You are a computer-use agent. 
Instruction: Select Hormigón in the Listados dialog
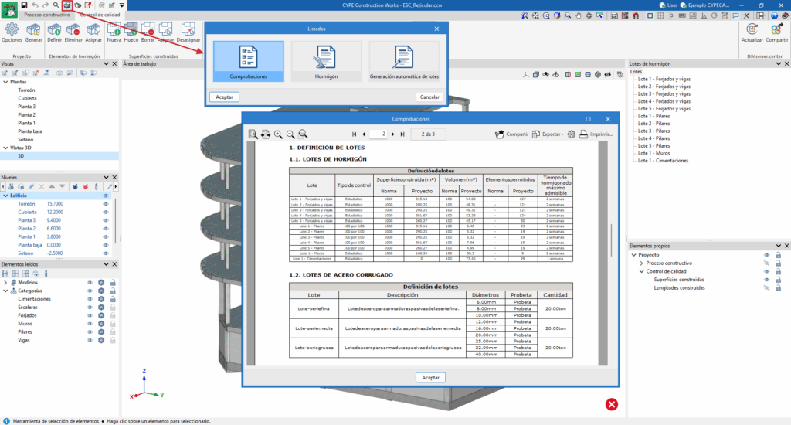tap(326, 62)
